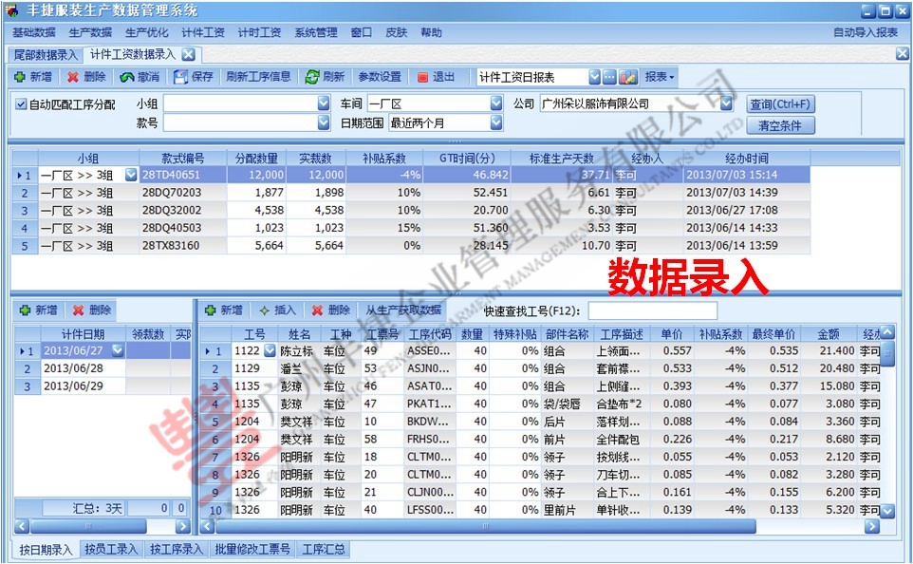Image resolution: width=913 pixels, height=564 pixels.
Task: Click the red 退出 exit button
Action: pyautogui.click(x=436, y=77)
